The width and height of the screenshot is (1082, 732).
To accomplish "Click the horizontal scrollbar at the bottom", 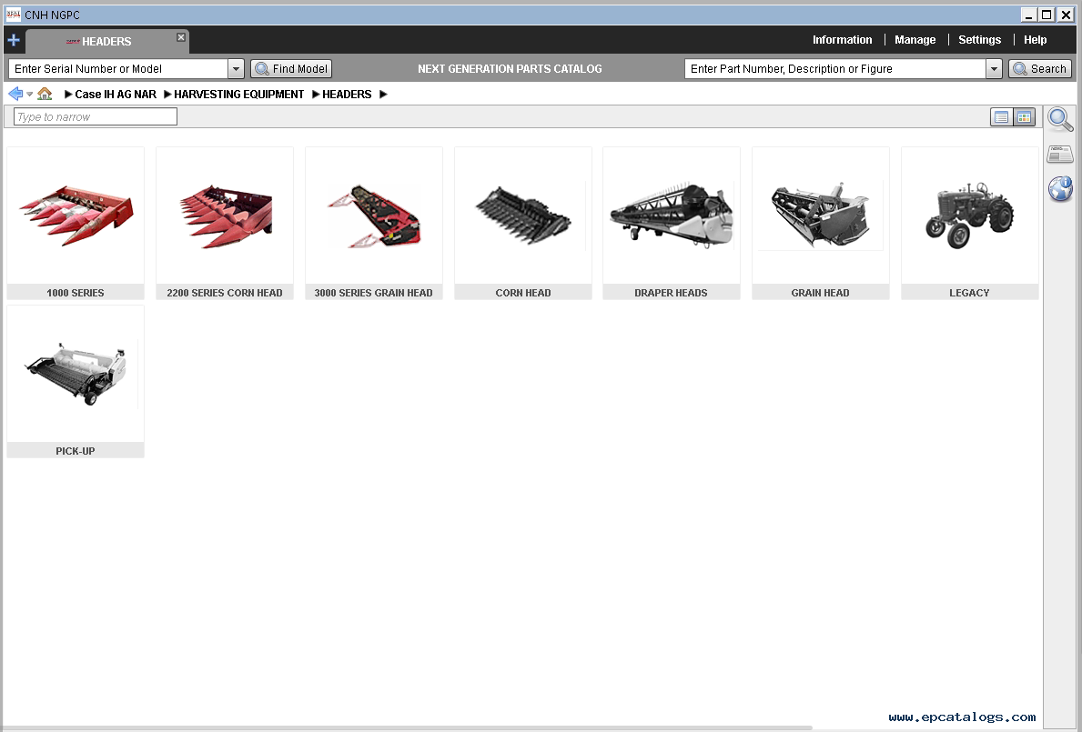I will point(407,727).
